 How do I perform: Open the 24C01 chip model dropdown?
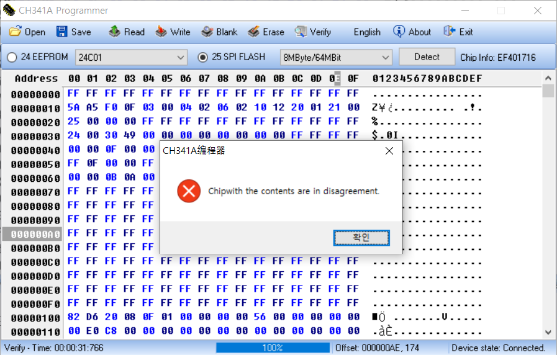131,57
